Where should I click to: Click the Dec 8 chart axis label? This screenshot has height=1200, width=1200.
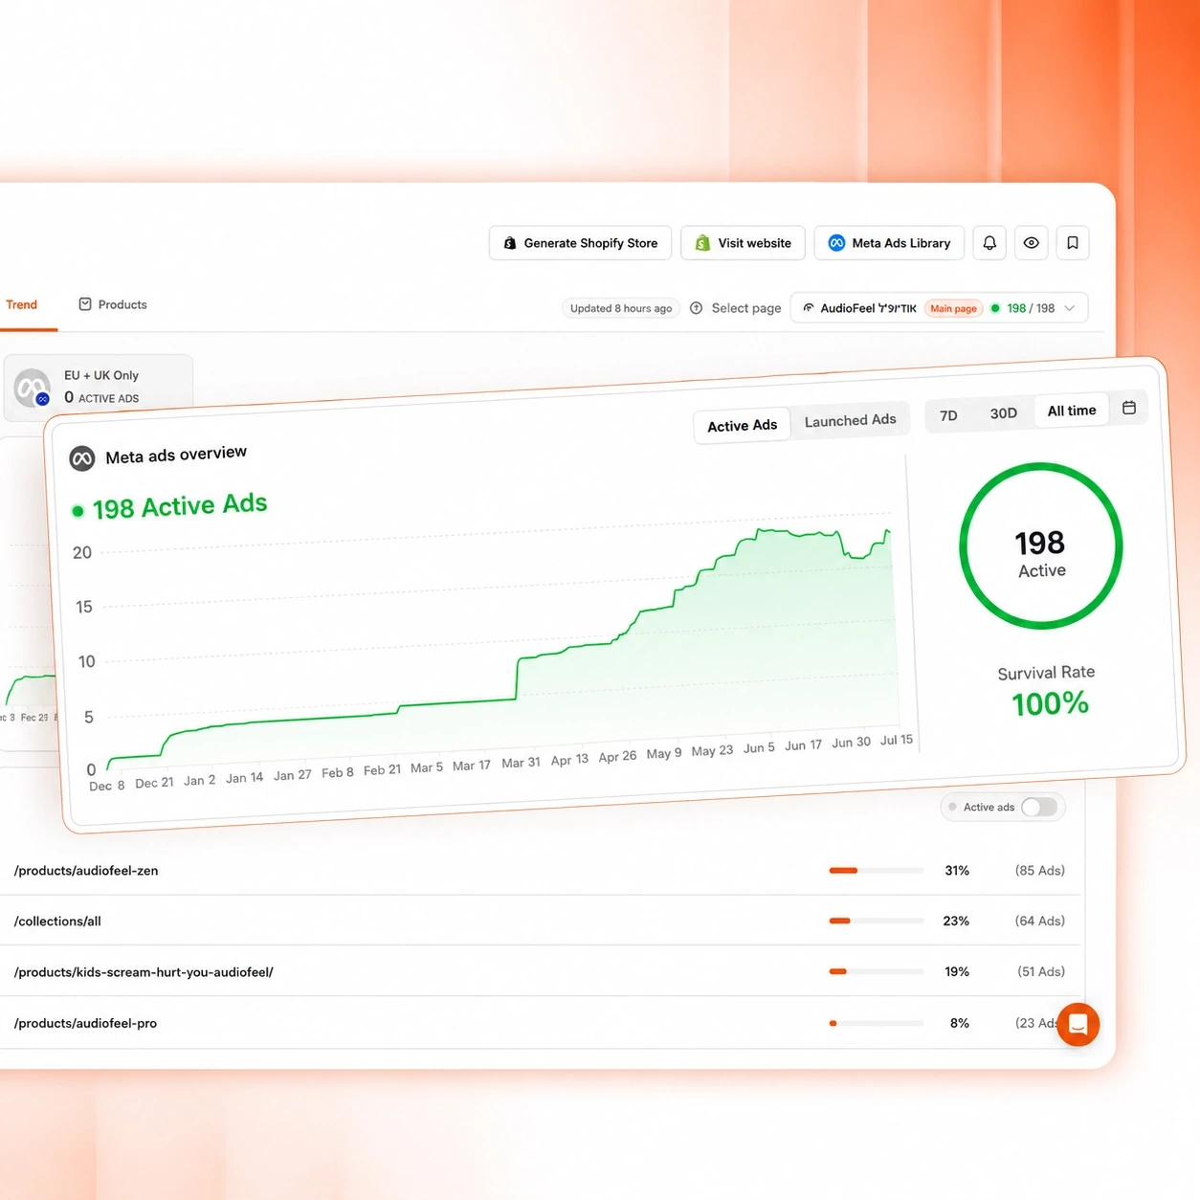pos(106,786)
